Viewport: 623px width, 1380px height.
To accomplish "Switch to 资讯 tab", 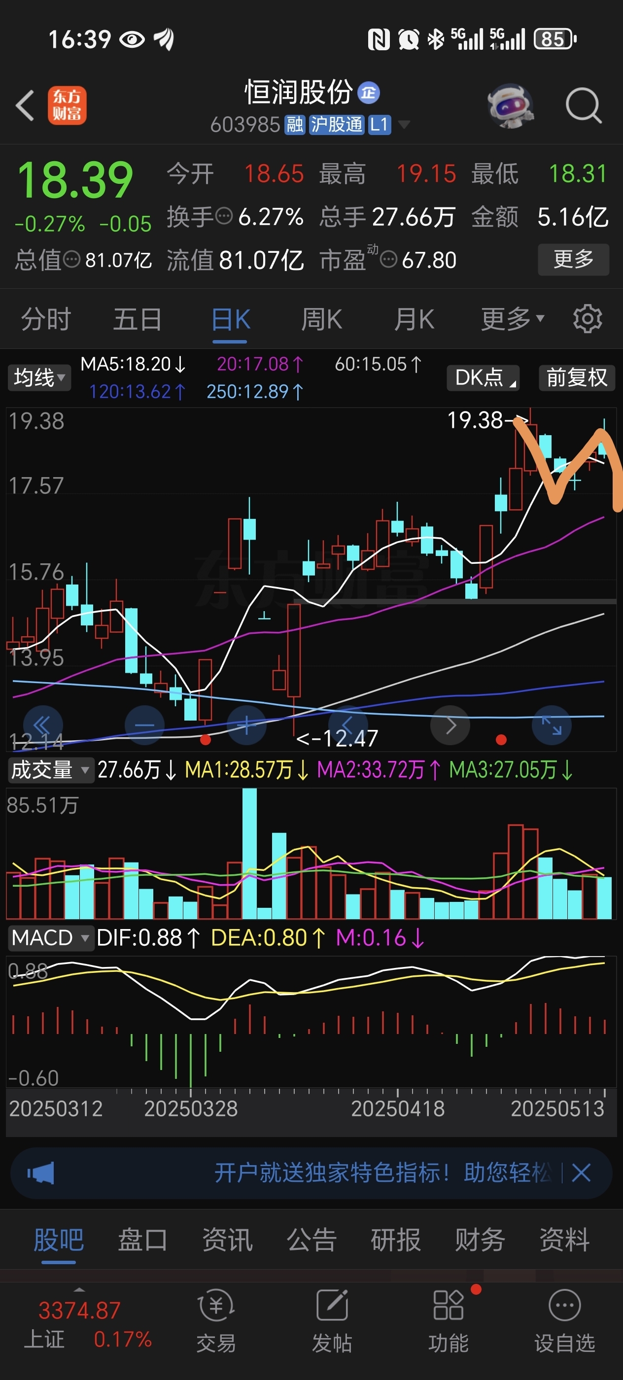I will tap(227, 1240).
